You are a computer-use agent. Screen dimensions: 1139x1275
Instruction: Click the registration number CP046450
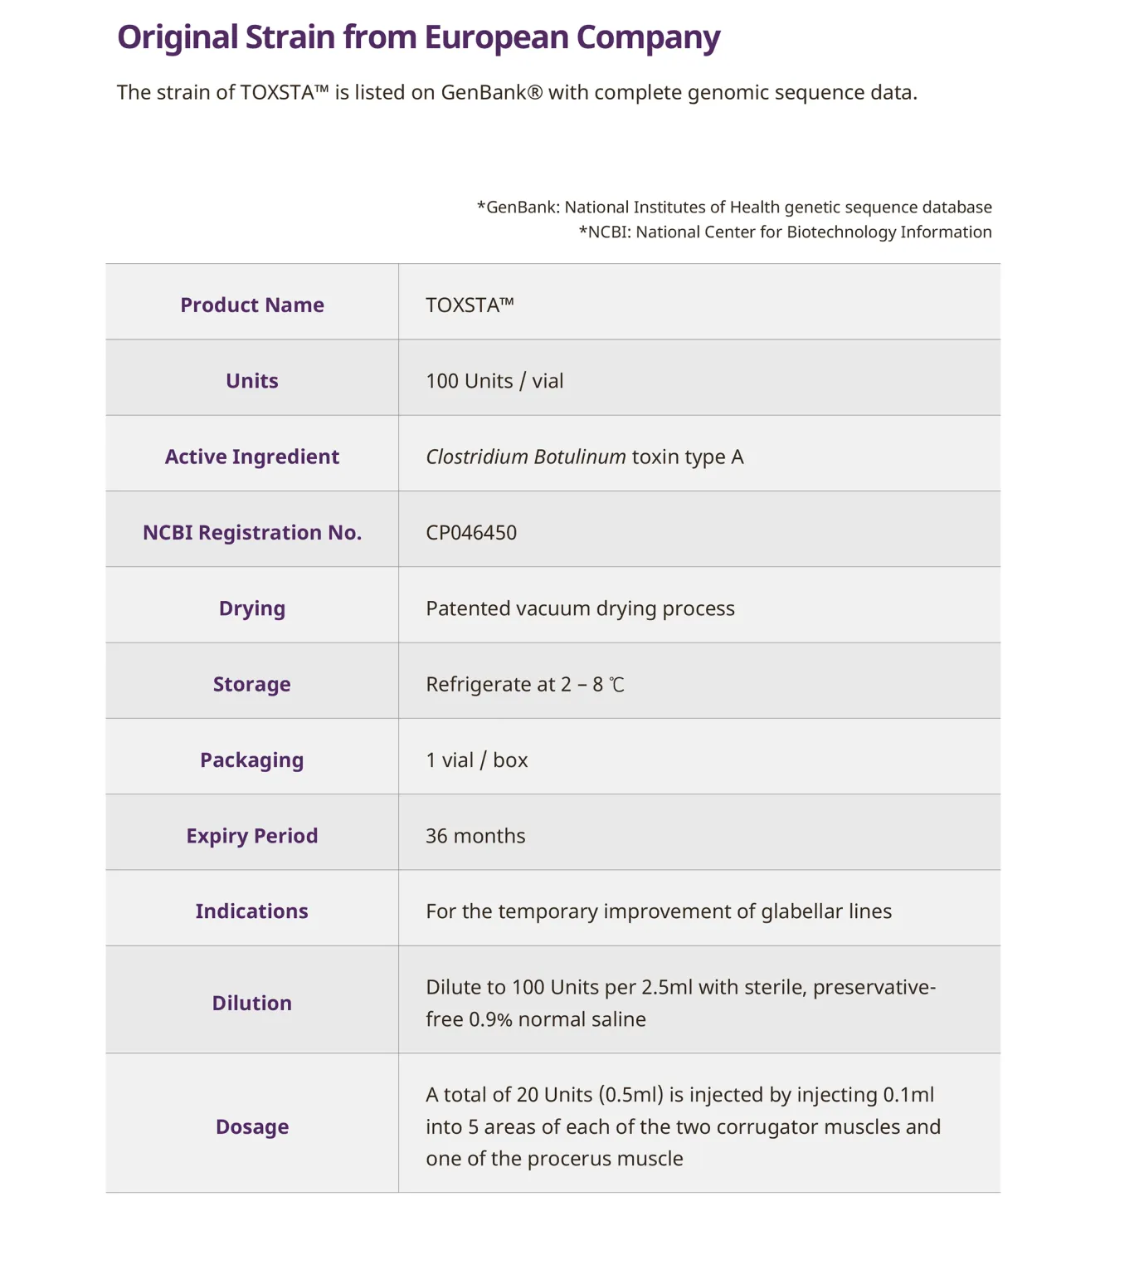pyautogui.click(x=471, y=532)
